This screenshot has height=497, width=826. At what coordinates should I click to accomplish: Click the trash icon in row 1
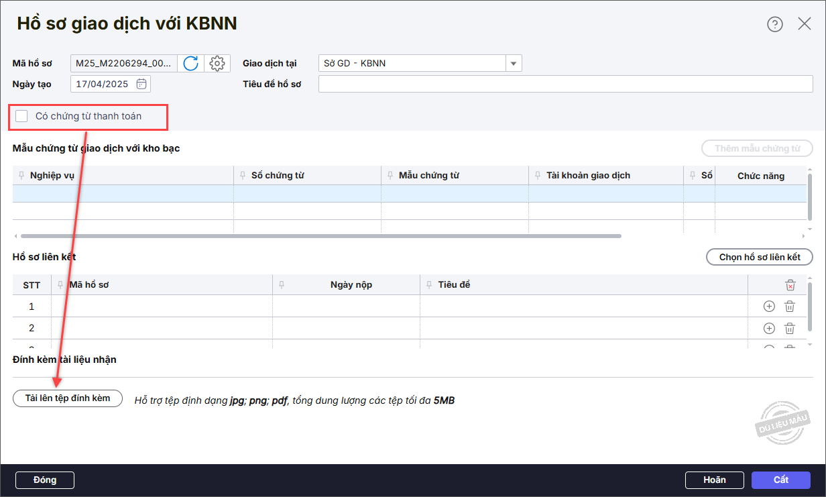click(790, 307)
